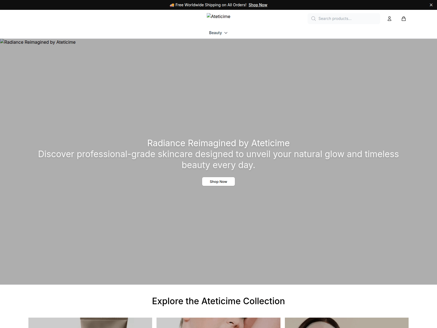Open the user account icon

coord(389,19)
